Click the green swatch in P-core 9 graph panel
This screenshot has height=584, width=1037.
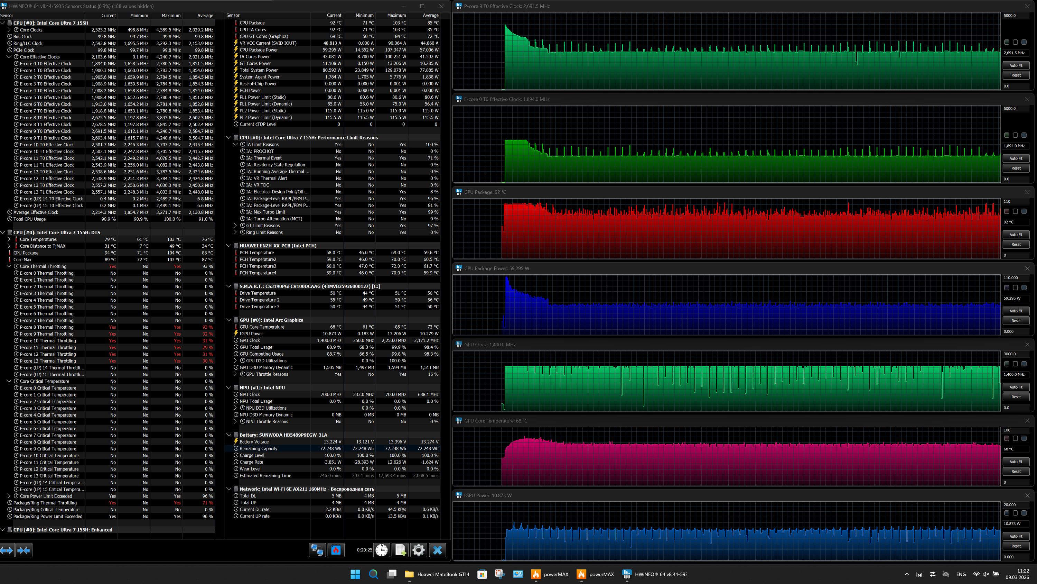pos(1007,42)
